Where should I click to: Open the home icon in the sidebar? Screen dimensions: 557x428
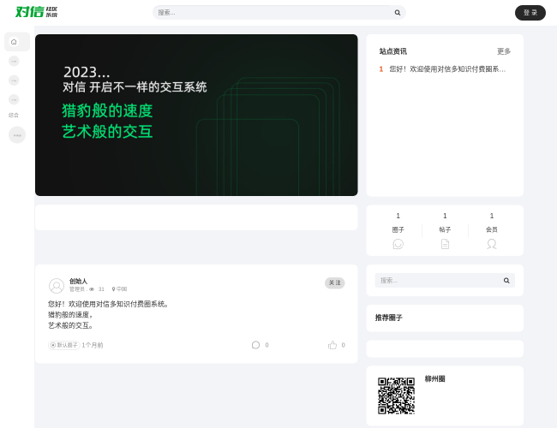coord(14,42)
